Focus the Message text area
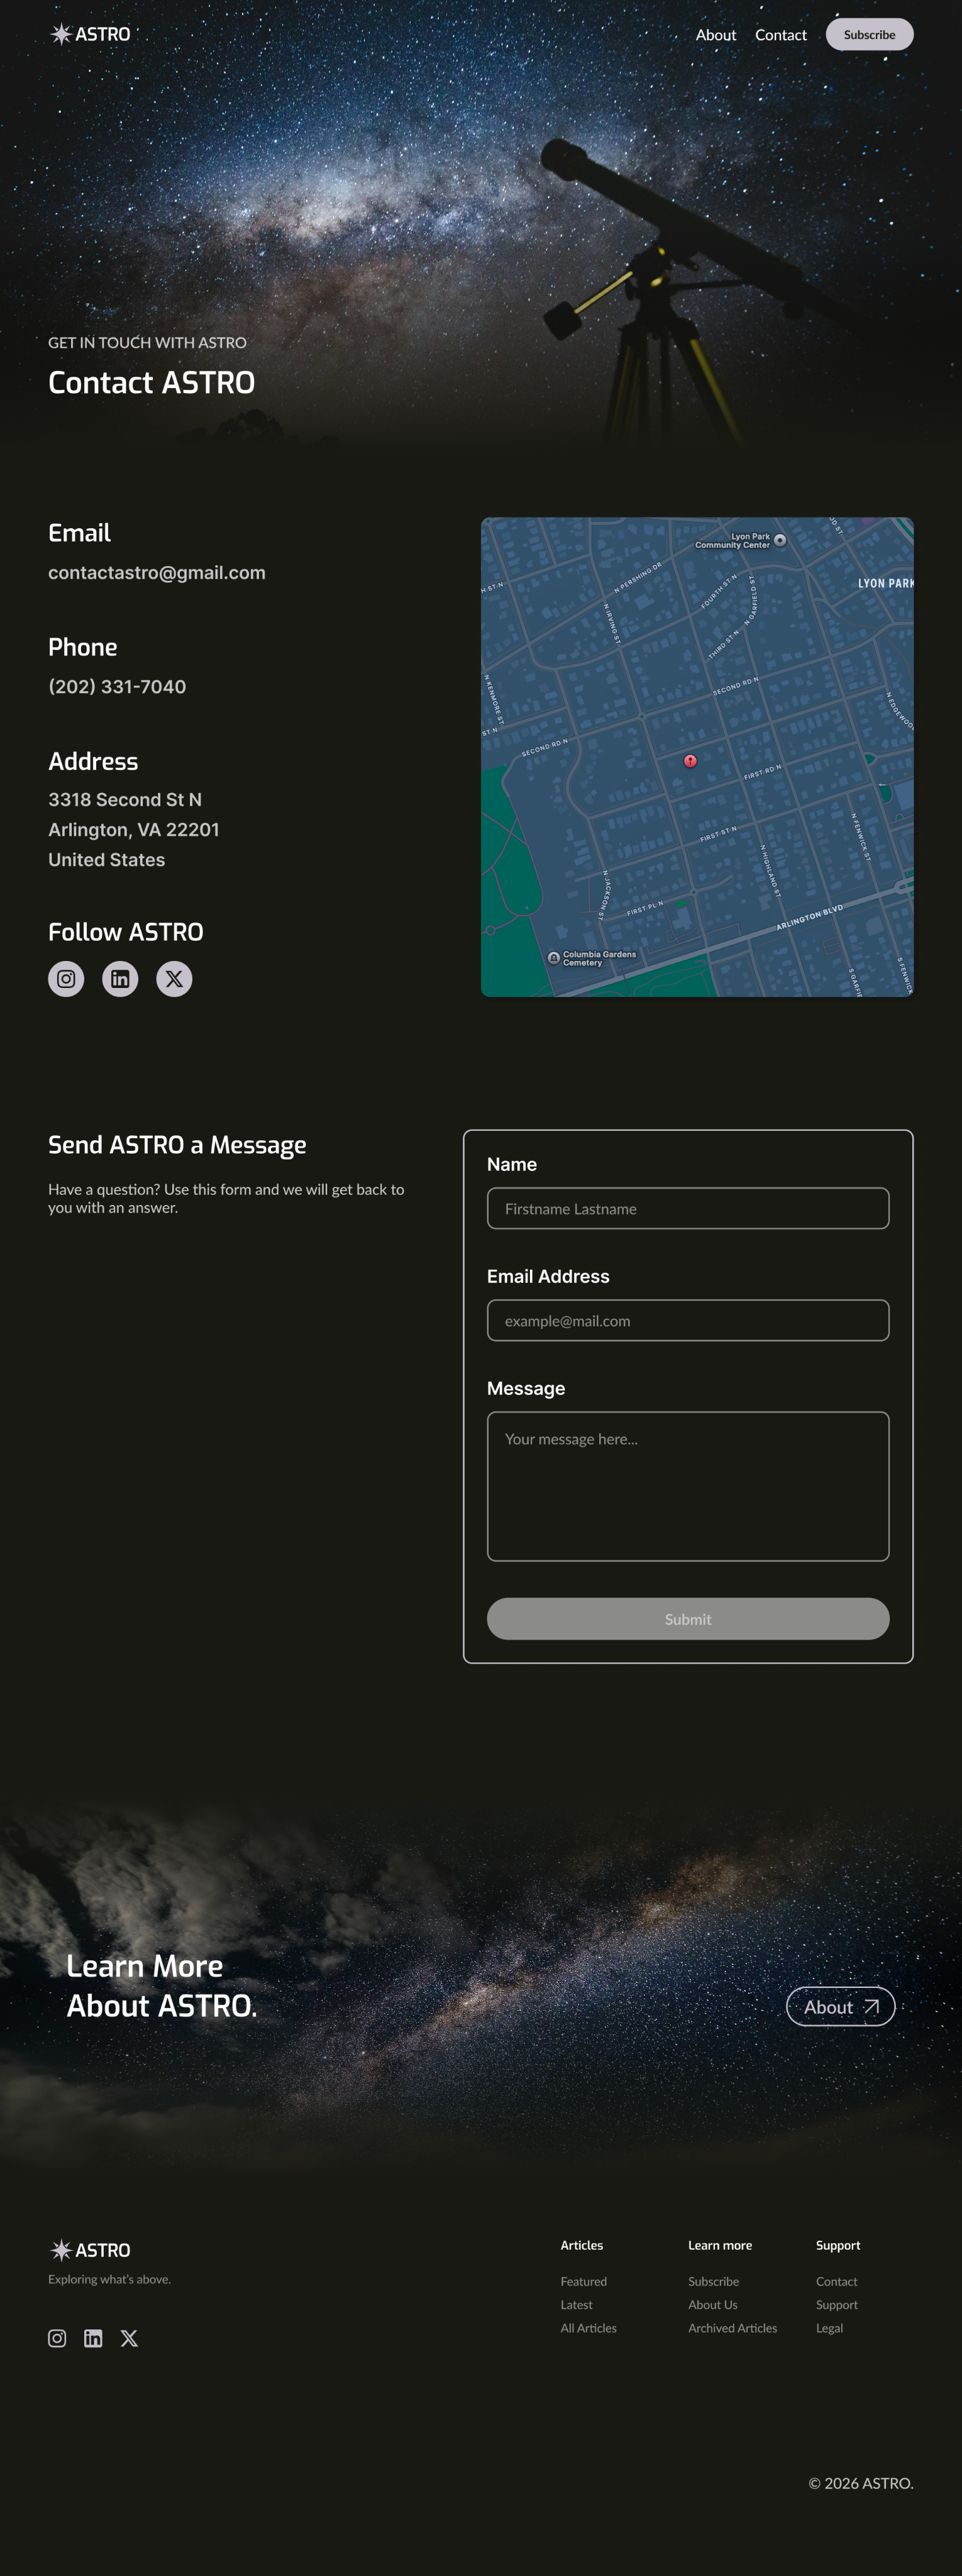962x2576 pixels. coord(688,1486)
